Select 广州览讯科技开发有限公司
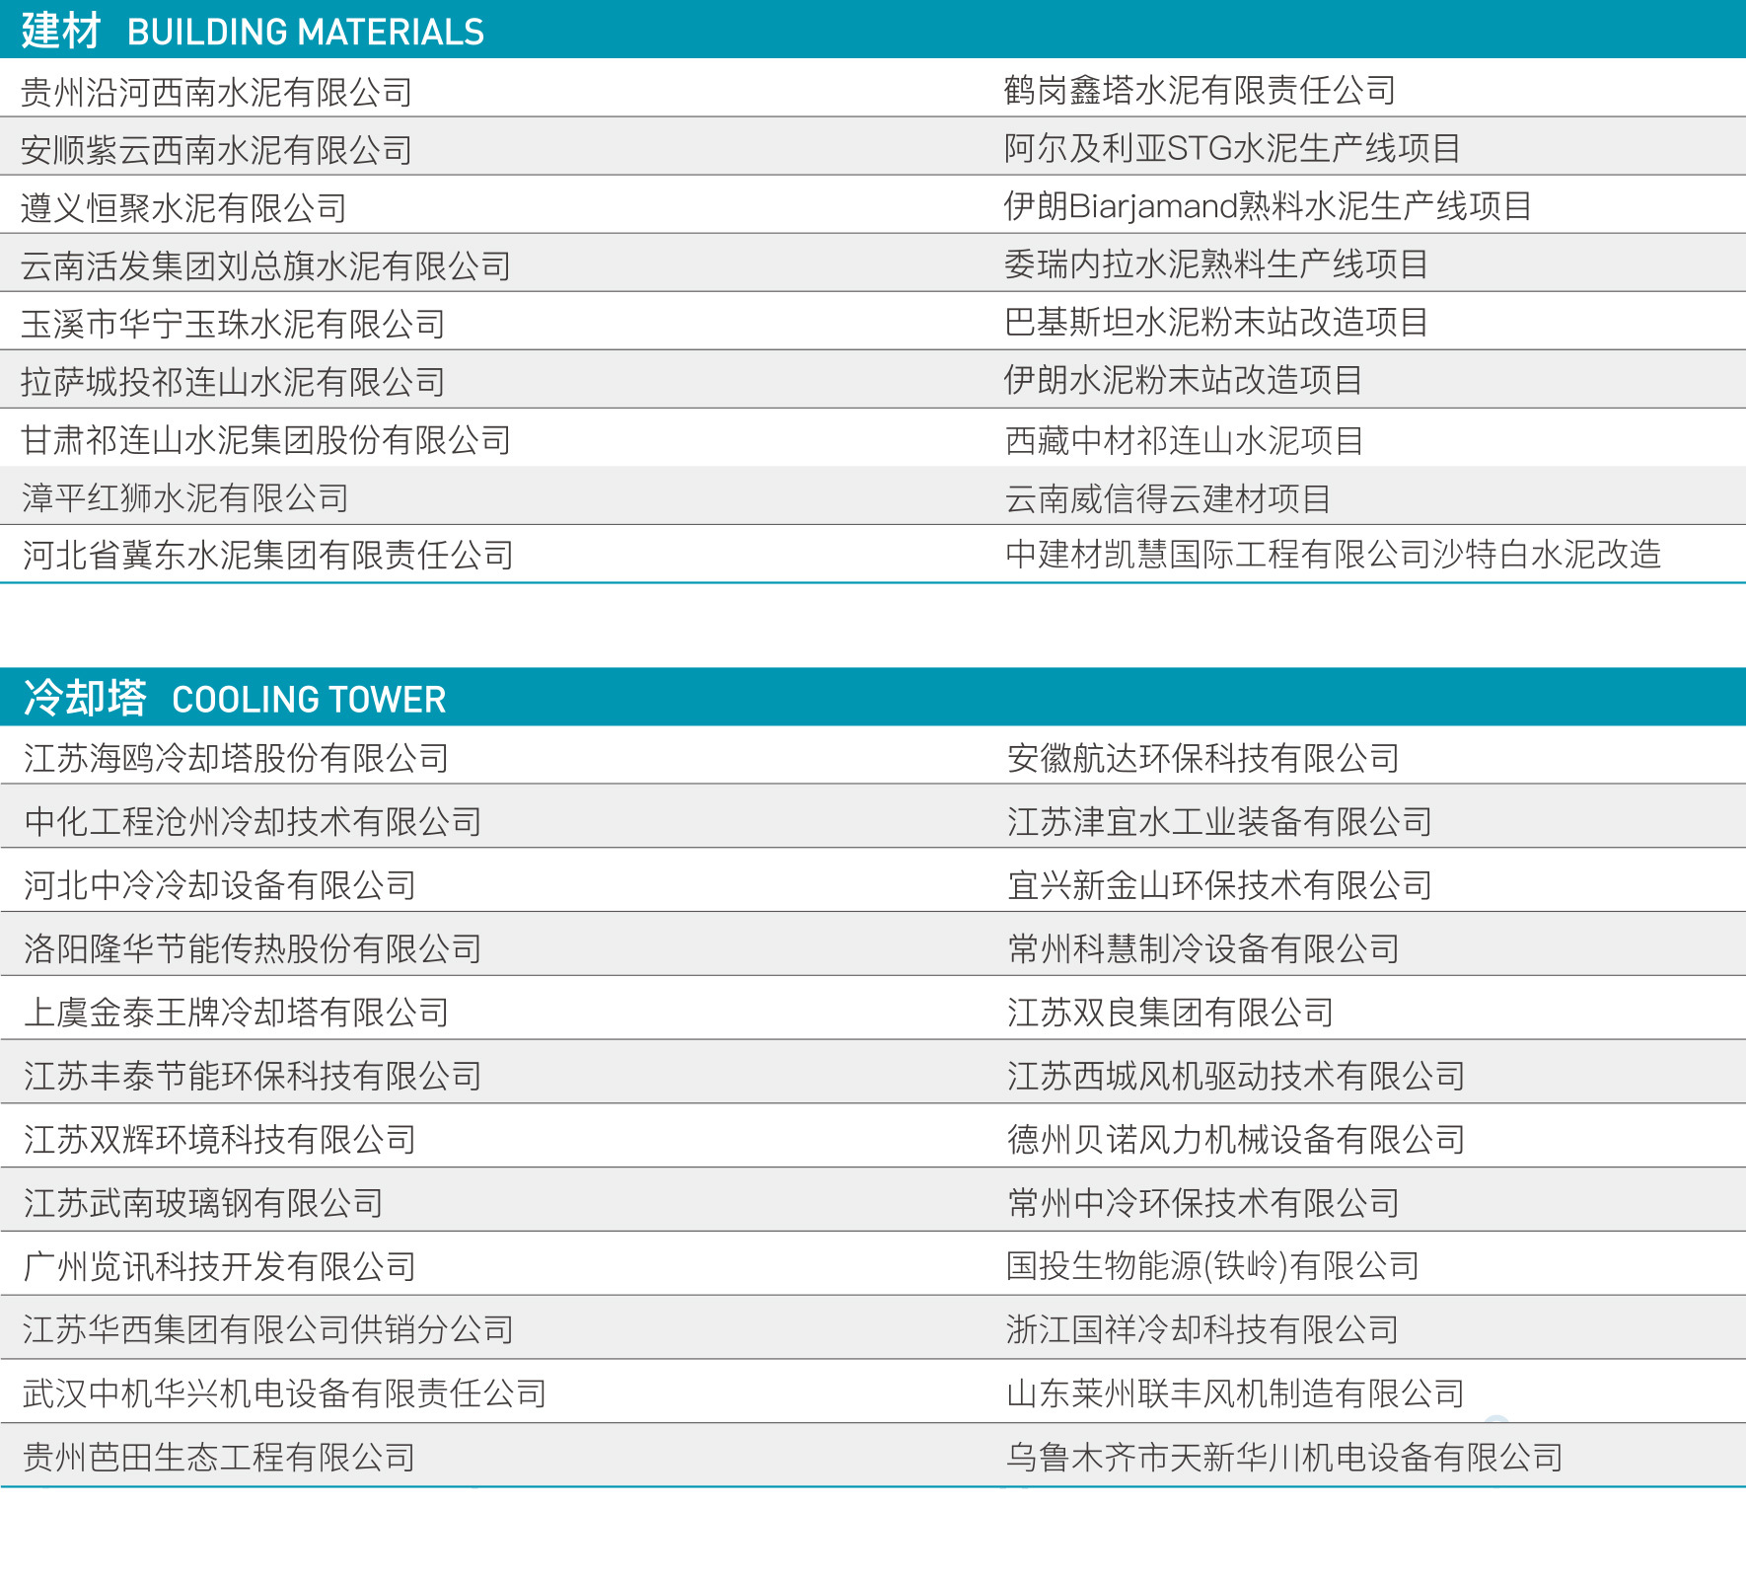Screen dimensions: 1746x1580 220,1266
